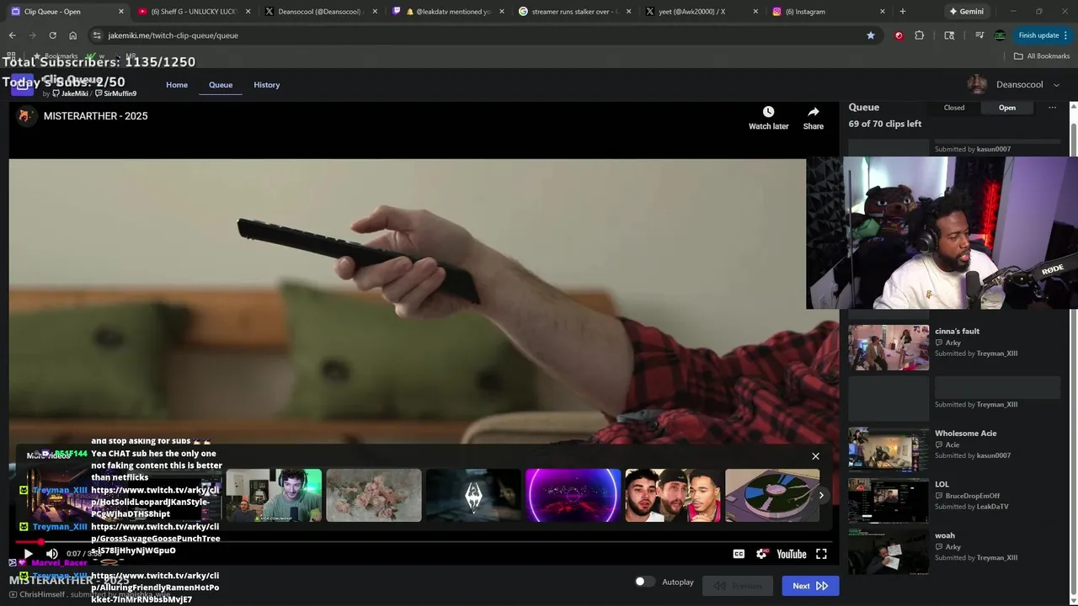Click the Next clip button
1078x606 pixels.
click(x=810, y=586)
